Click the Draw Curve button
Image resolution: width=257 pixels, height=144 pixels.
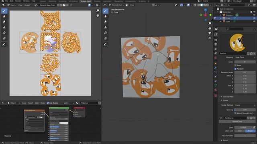point(237,122)
